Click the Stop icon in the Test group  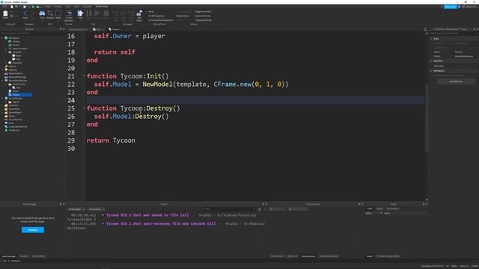(106, 14)
